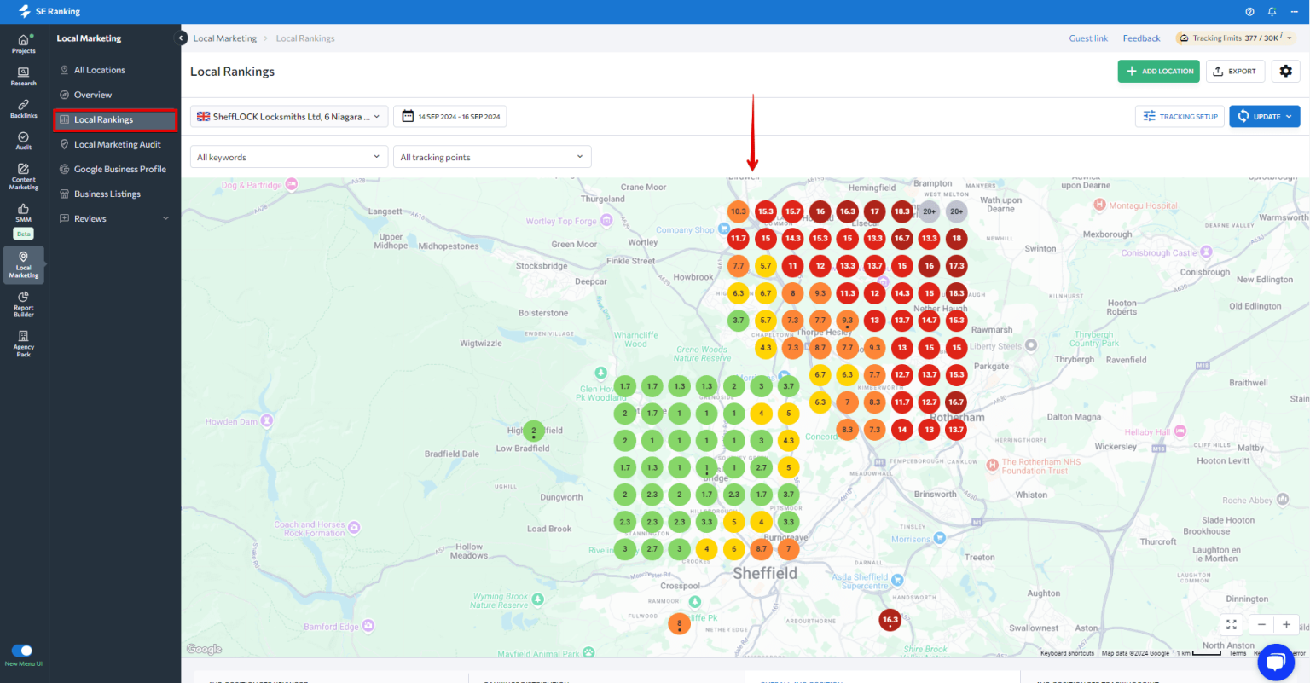Click the ADD LOCATION button
This screenshot has height=683, width=1310.
coord(1158,72)
